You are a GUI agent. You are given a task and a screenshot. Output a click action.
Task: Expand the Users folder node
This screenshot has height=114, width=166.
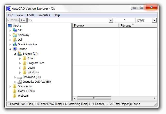[x=20, y=68]
